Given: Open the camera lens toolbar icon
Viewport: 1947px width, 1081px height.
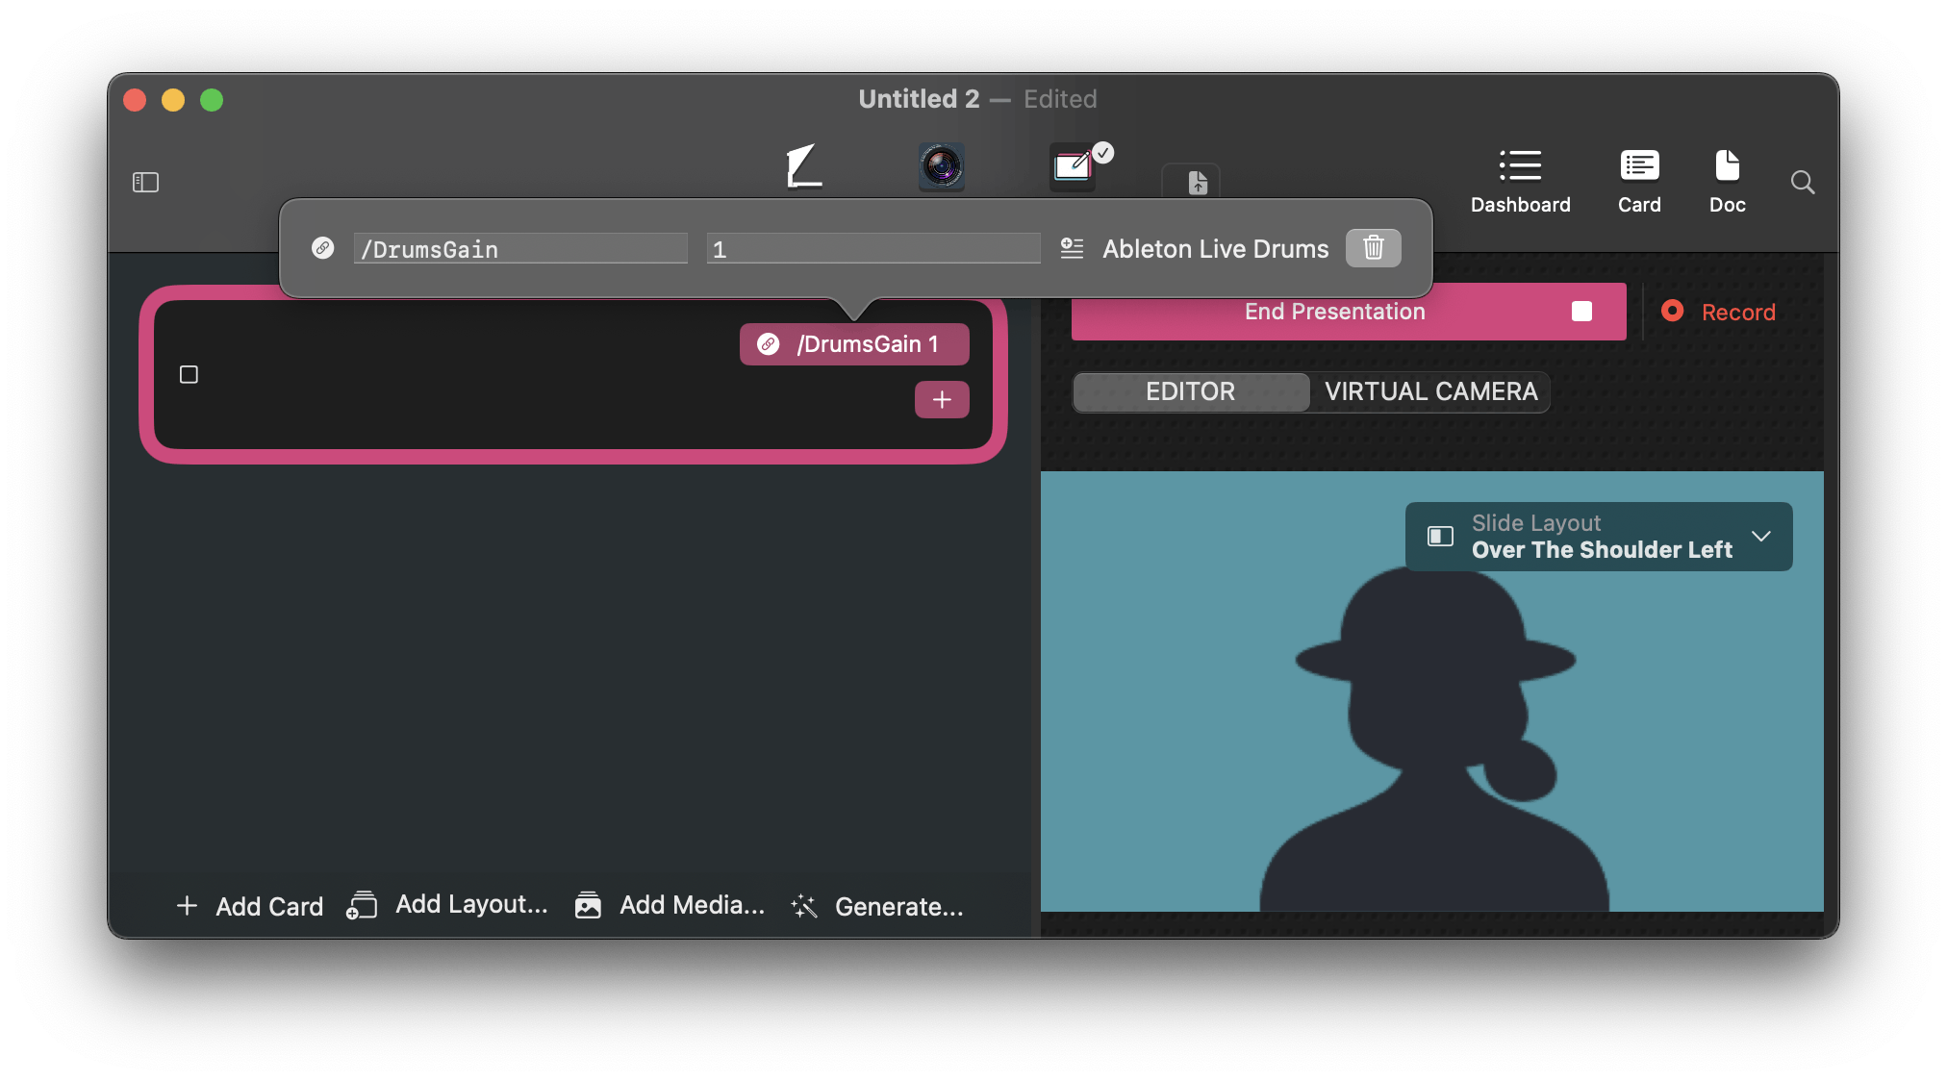Looking at the screenshot, I should (941, 166).
